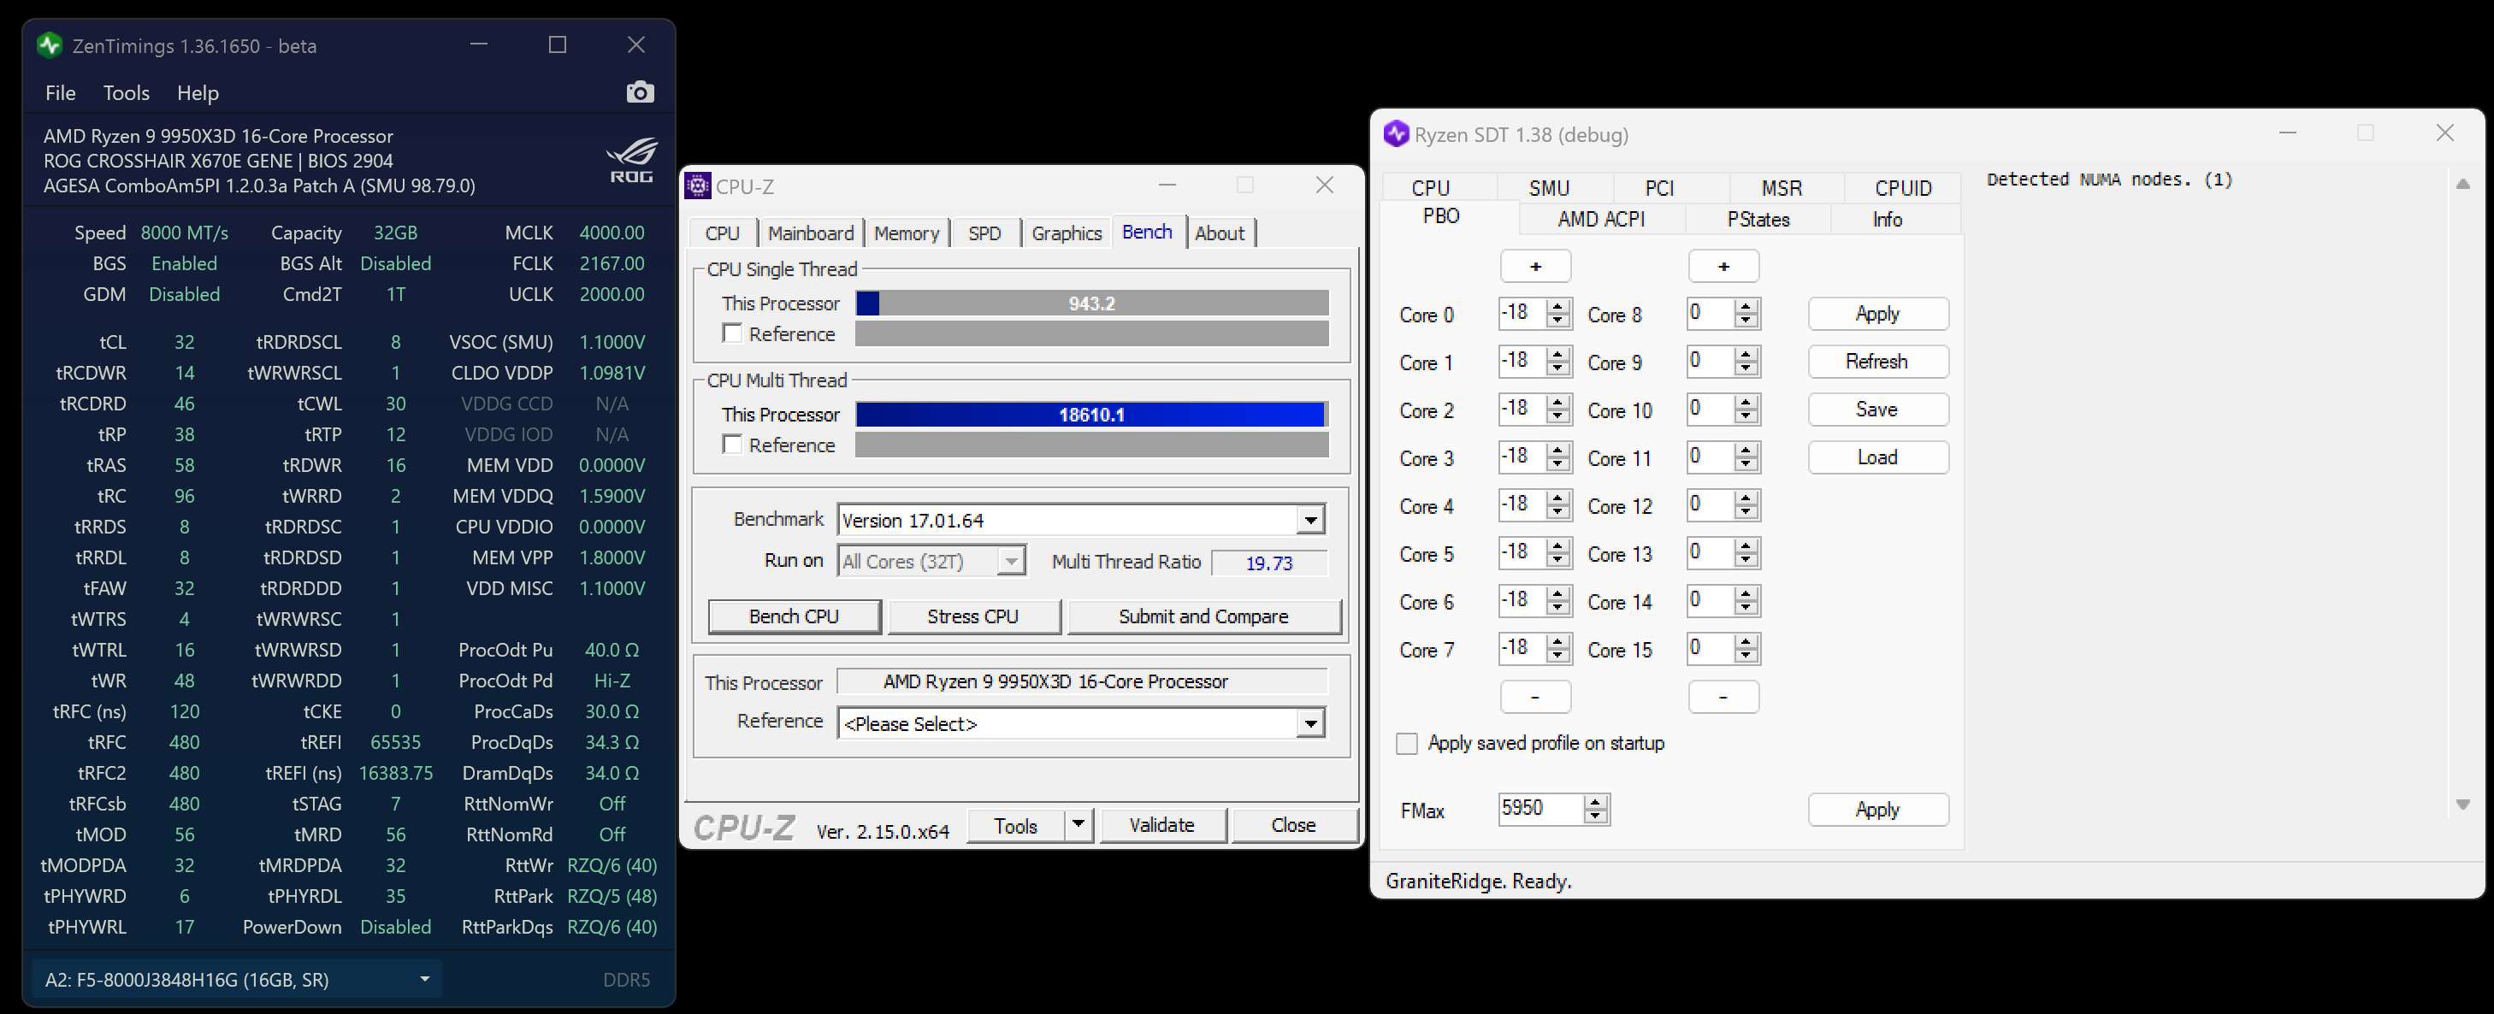
Task: Select the SMU tab in Ryzen SDT
Action: coord(1549,188)
